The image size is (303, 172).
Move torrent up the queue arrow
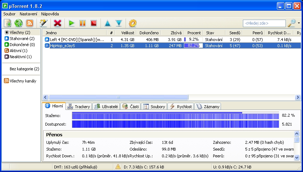click(x=108, y=23)
